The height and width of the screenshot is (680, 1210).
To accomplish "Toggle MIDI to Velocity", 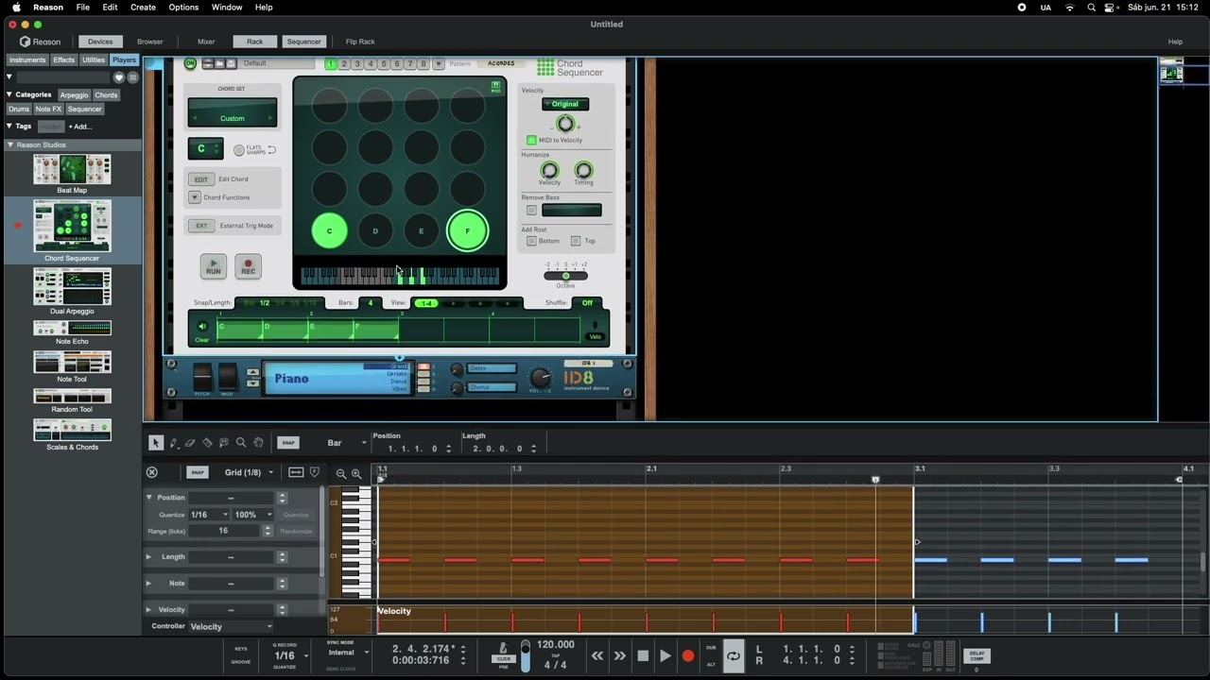I will tap(531, 140).
